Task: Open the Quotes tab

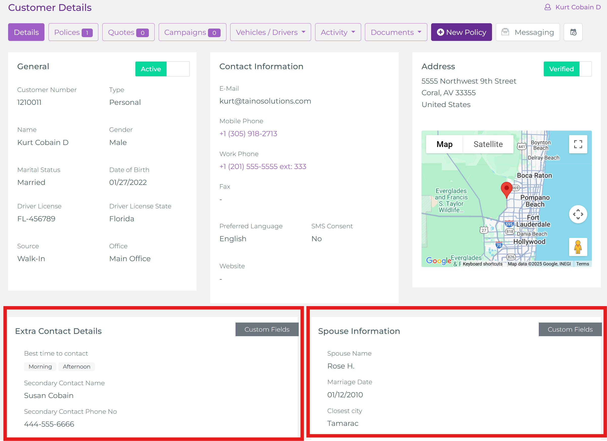Action: 128,32
